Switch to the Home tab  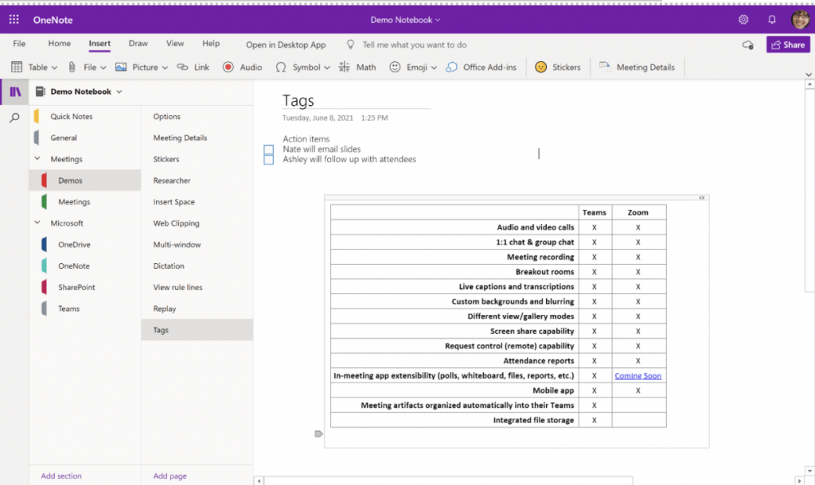pos(59,44)
